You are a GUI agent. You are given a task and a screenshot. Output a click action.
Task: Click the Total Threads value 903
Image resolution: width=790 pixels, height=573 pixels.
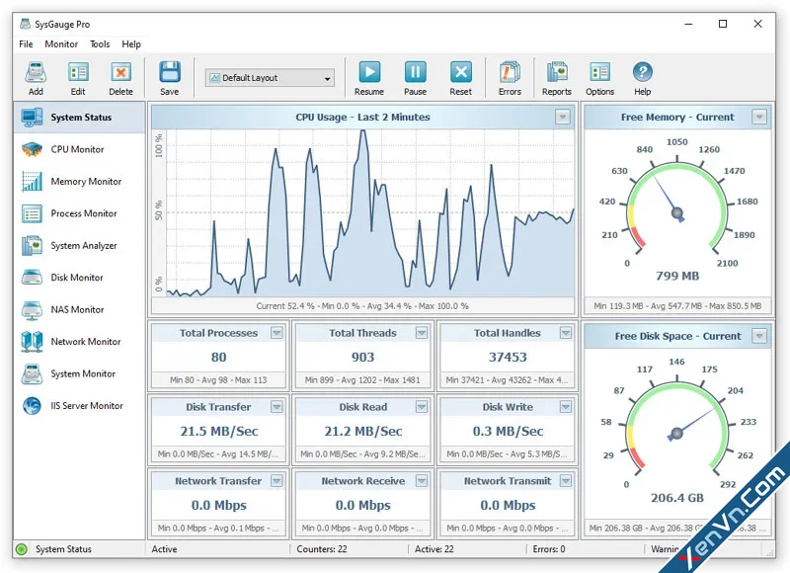coord(362,358)
